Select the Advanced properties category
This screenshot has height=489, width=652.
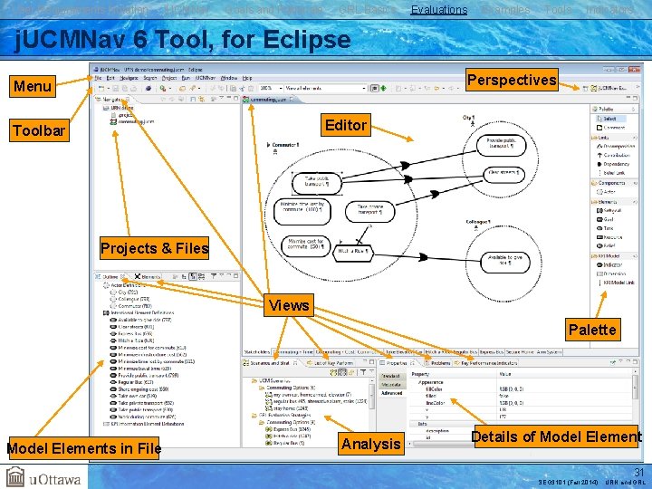(391, 393)
